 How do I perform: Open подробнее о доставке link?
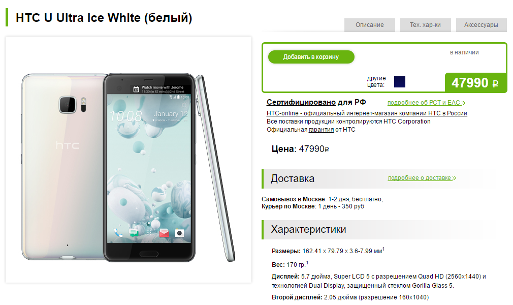(x=422, y=178)
